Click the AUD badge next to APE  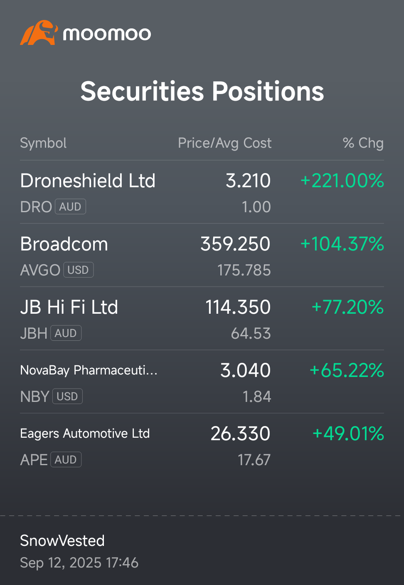[66, 460]
